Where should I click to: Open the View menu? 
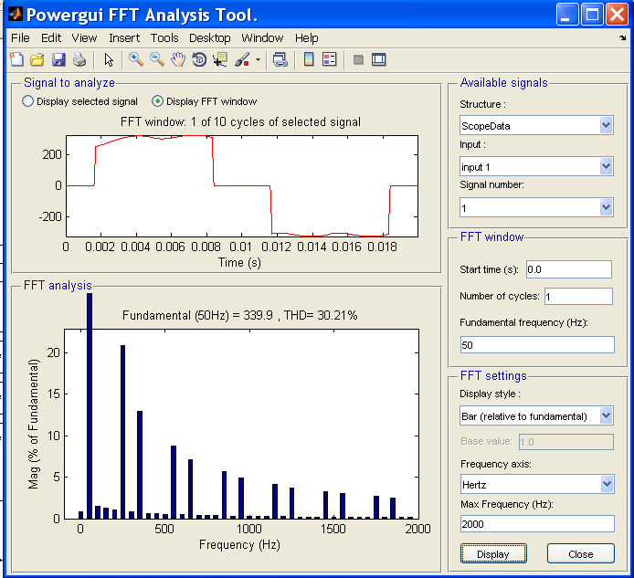84,38
